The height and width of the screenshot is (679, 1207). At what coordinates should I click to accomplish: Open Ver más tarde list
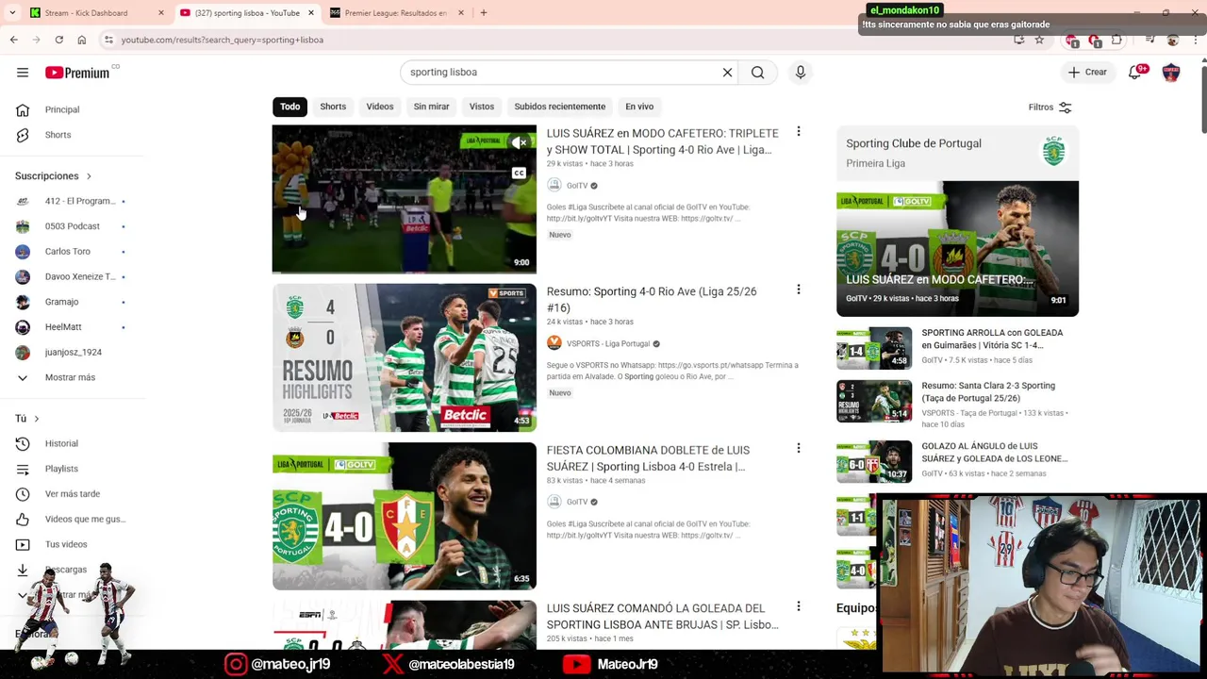(x=71, y=494)
